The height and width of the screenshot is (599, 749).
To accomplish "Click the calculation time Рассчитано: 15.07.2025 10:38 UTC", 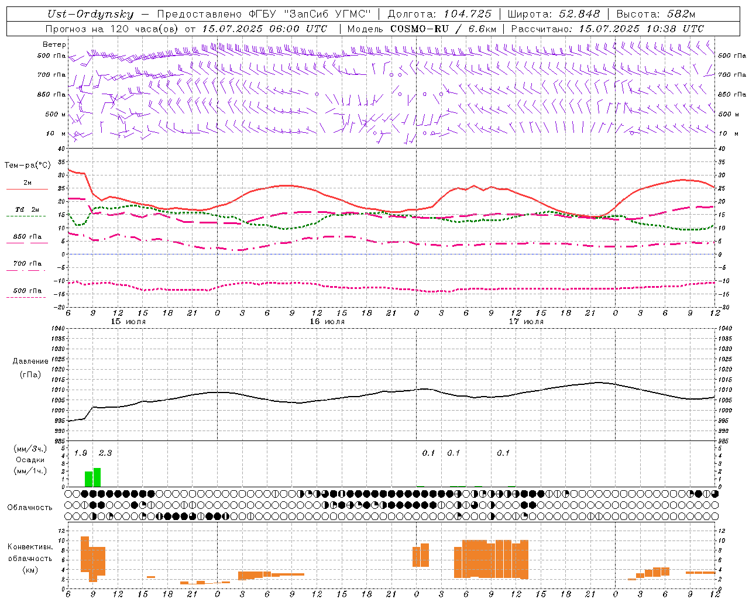I will tap(607, 29).
